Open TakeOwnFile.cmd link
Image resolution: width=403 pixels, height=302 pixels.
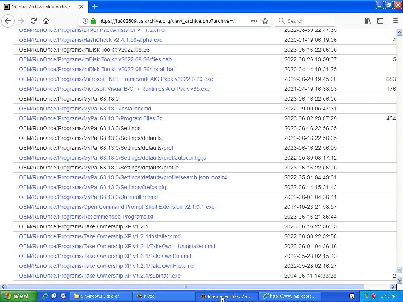coord(106,266)
